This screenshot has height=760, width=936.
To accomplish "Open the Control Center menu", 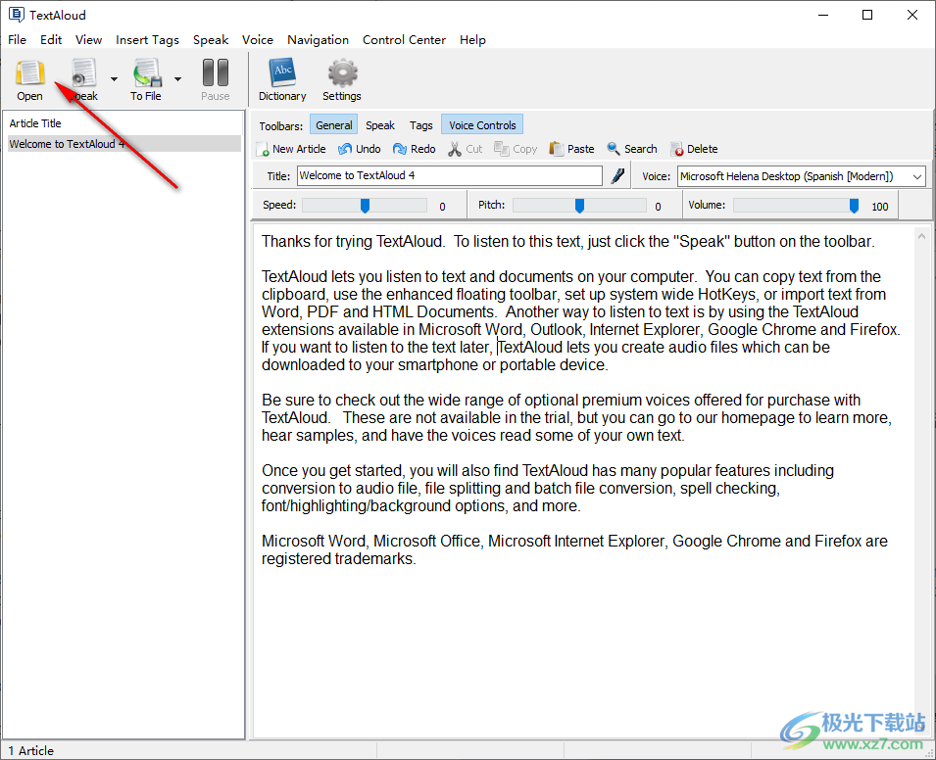I will pyautogui.click(x=404, y=40).
